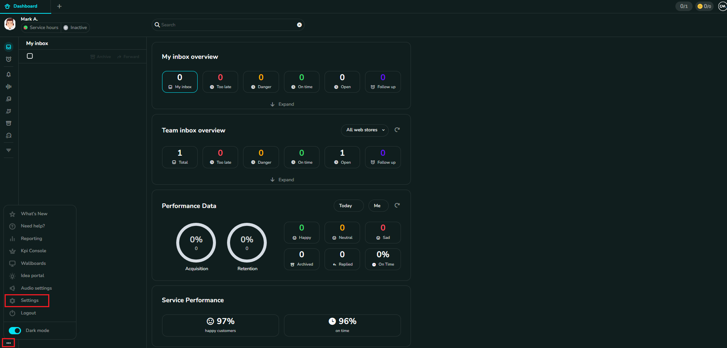Click the filter icon in left sidebar
The image size is (727, 348).
tap(8, 150)
